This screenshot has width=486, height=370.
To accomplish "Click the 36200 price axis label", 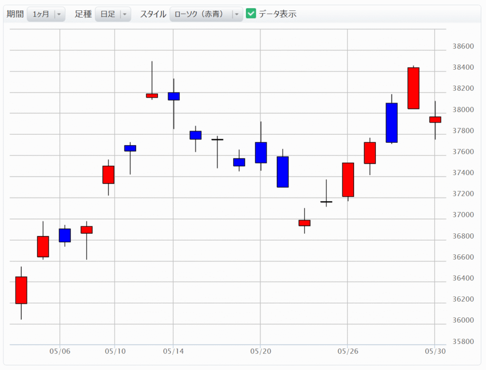I will (463, 299).
